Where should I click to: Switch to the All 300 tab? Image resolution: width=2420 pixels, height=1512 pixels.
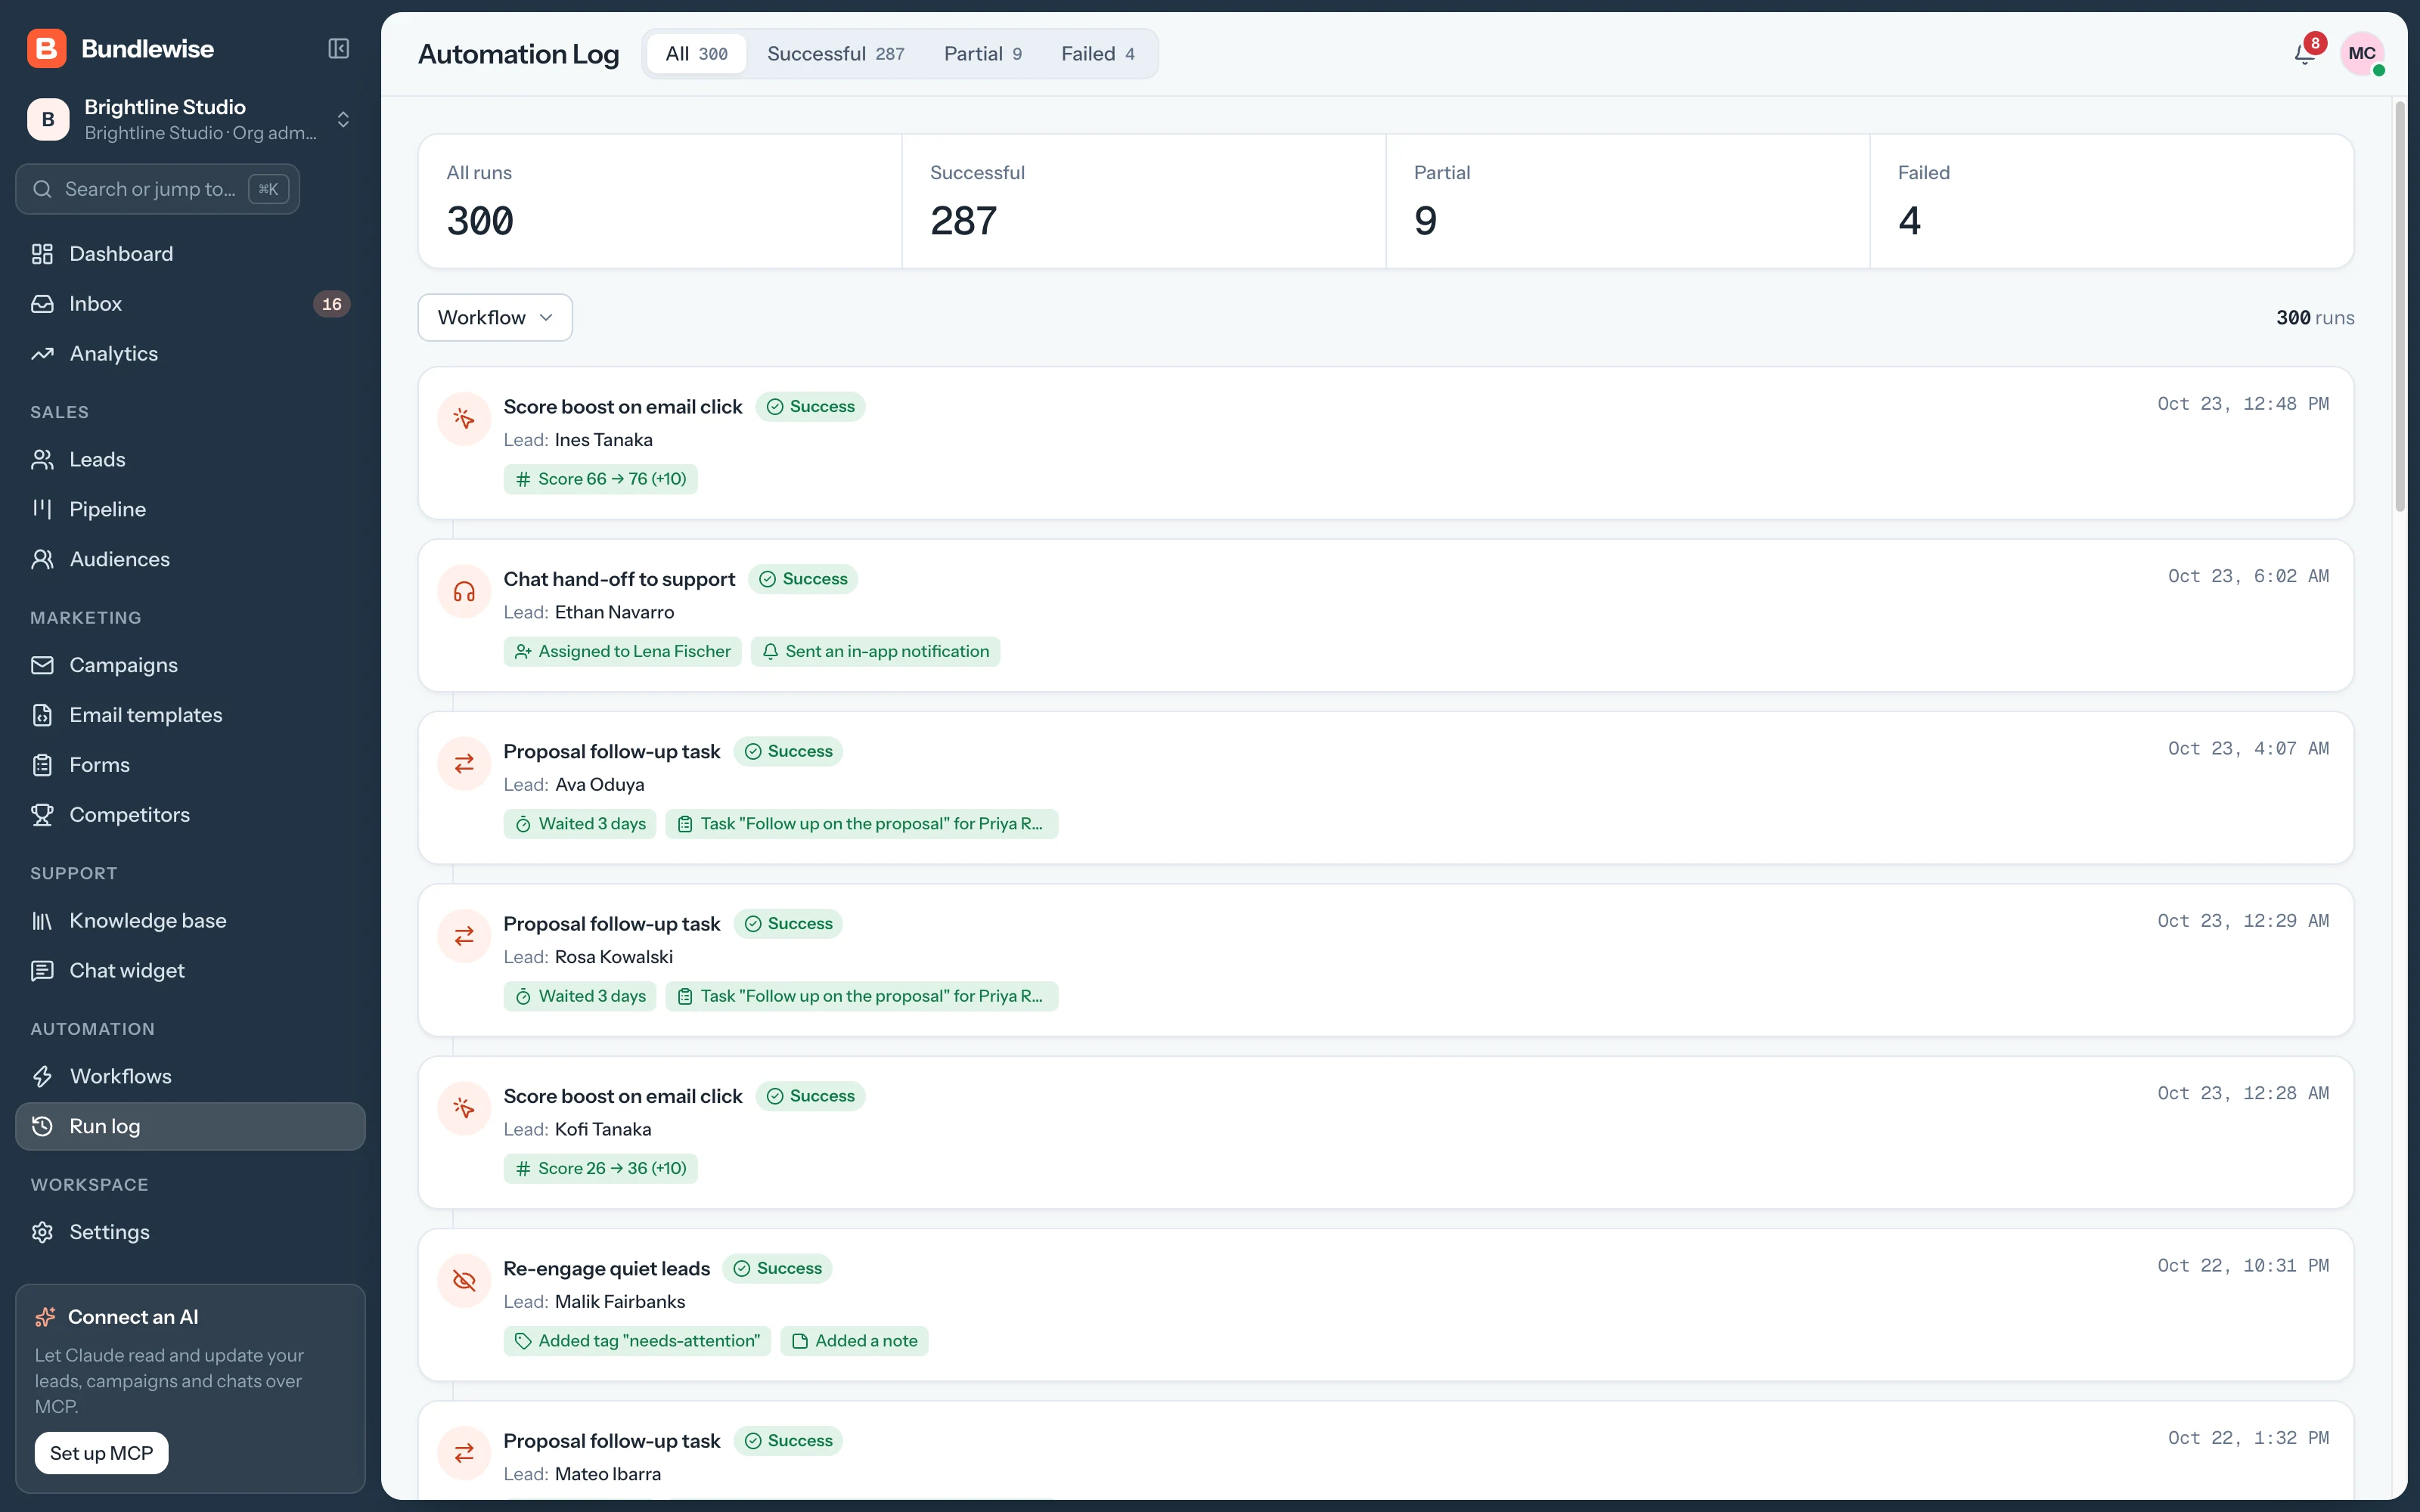pos(696,54)
